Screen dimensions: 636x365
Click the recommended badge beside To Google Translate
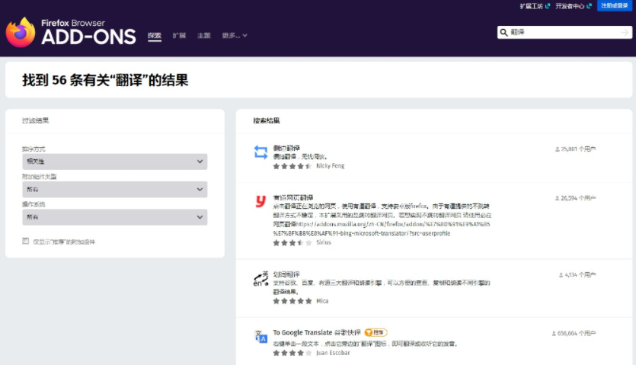point(376,332)
